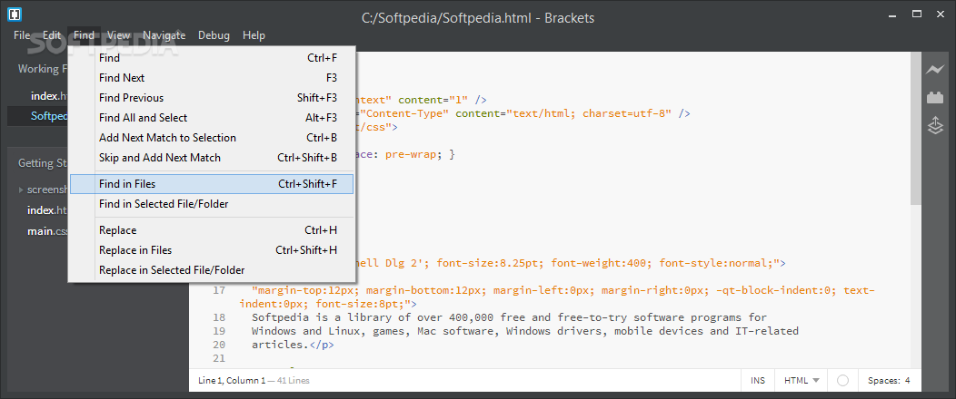Click the indentation size number 4

pos(907,381)
